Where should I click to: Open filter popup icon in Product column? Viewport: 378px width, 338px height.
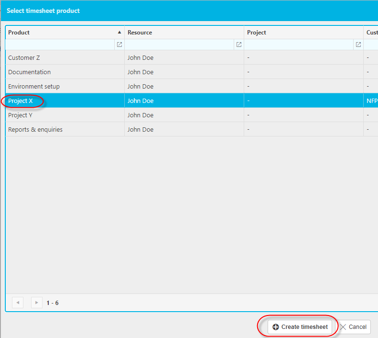click(119, 45)
